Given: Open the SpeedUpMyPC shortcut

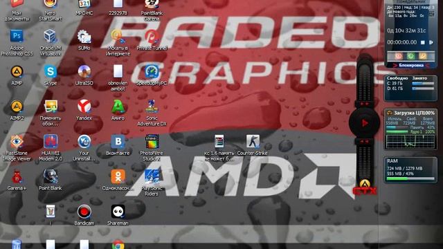Looking at the screenshot, I should 152,71.
